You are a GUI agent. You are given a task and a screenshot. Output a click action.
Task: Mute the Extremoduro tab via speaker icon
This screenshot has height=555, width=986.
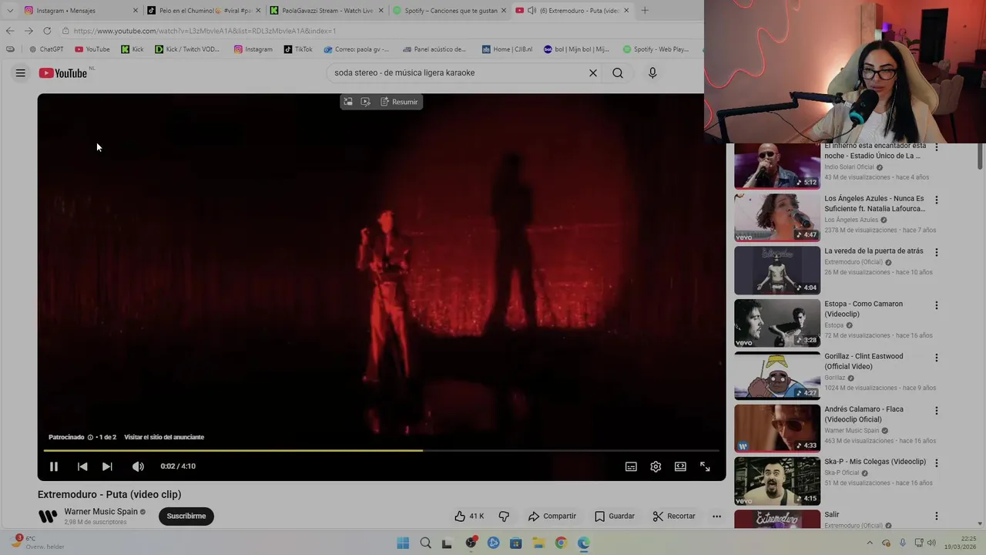pyautogui.click(x=532, y=11)
